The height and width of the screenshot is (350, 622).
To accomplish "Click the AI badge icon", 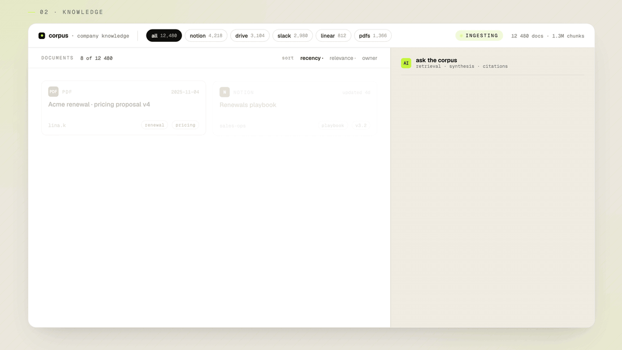I will 406,63.
